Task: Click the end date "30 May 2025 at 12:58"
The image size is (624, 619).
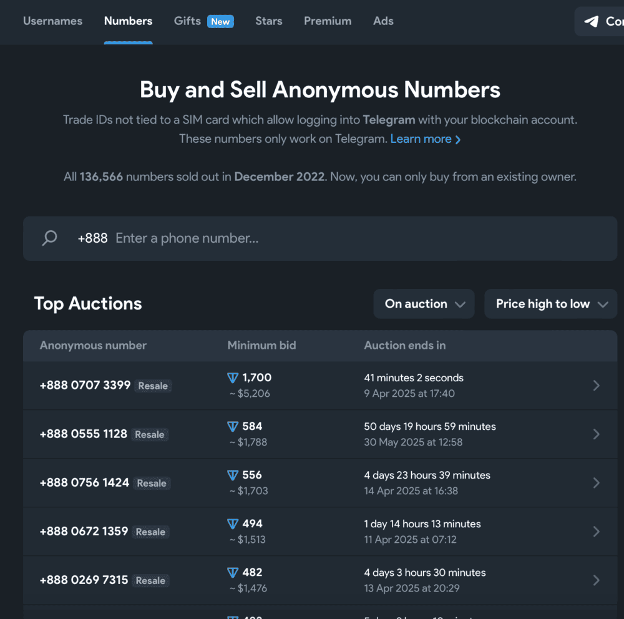Action: 413,442
